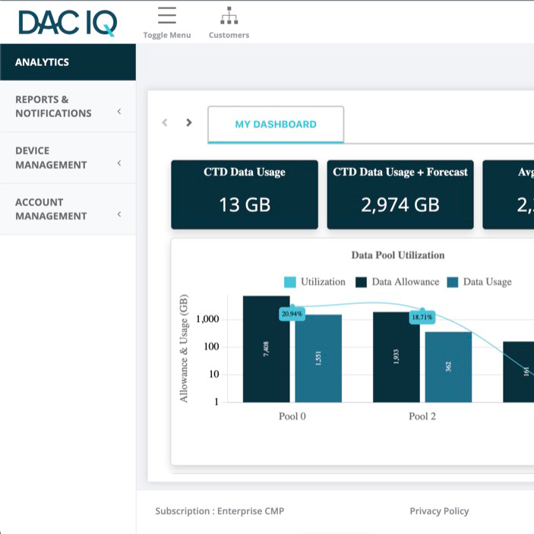The width and height of the screenshot is (534, 534).
Task: Click the Pool 2 axis label
Action: [422, 416]
